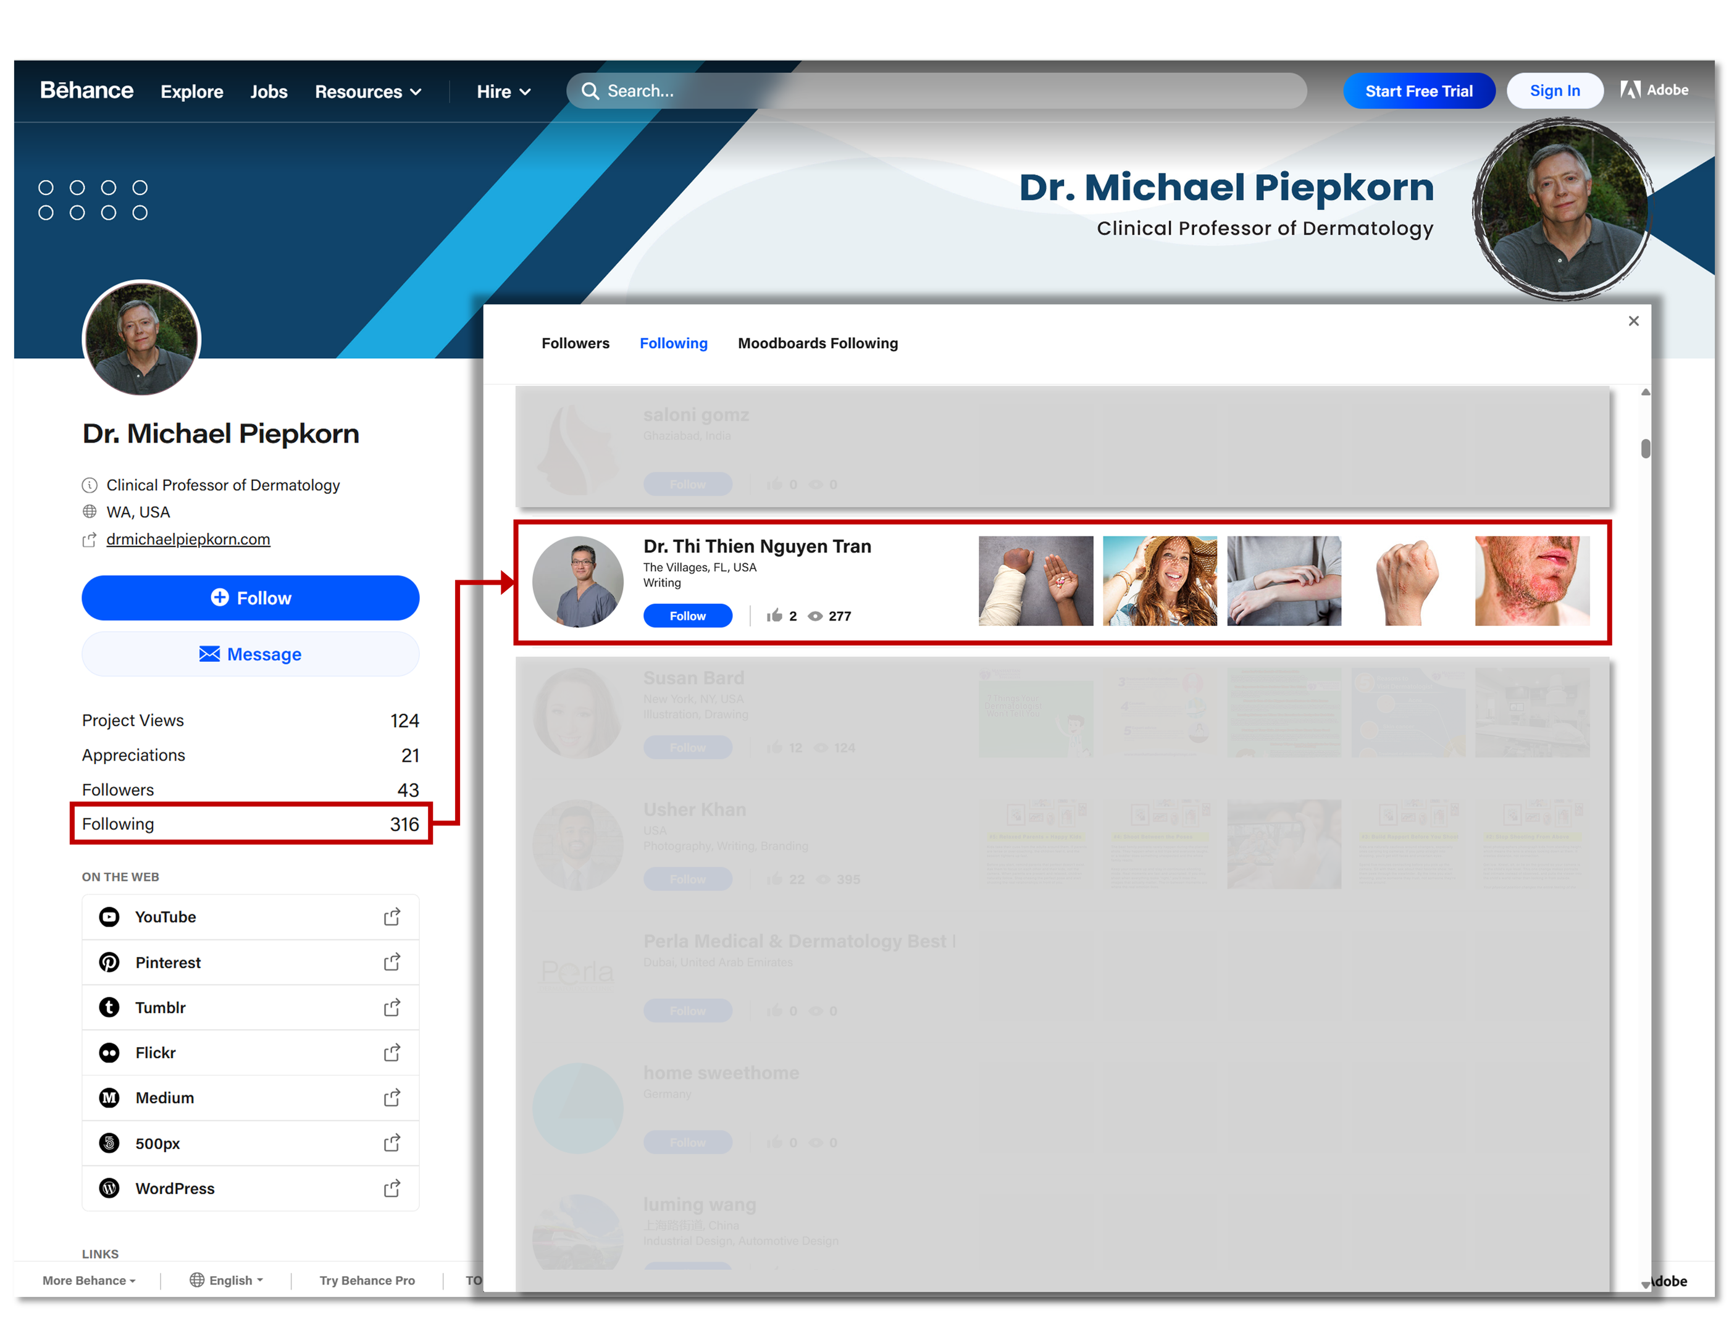
Task: Open the drmichaelpiepkorn.com link
Action: coord(188,539)
